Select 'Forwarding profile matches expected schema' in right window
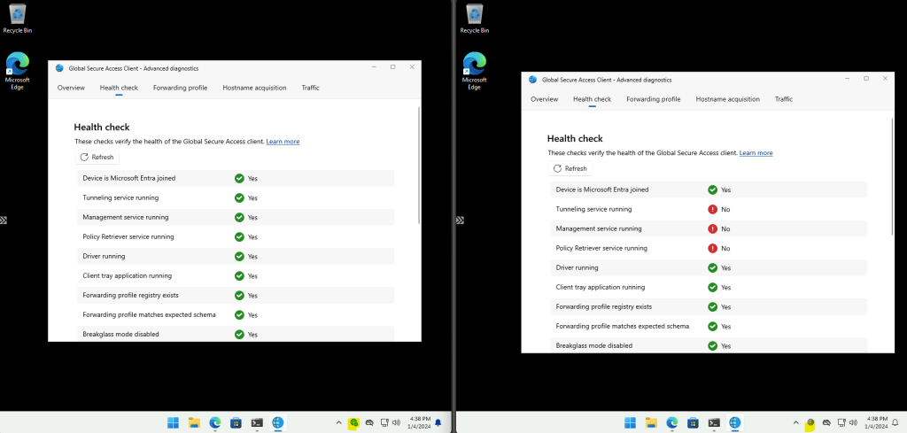 click(x=709, y=327)
